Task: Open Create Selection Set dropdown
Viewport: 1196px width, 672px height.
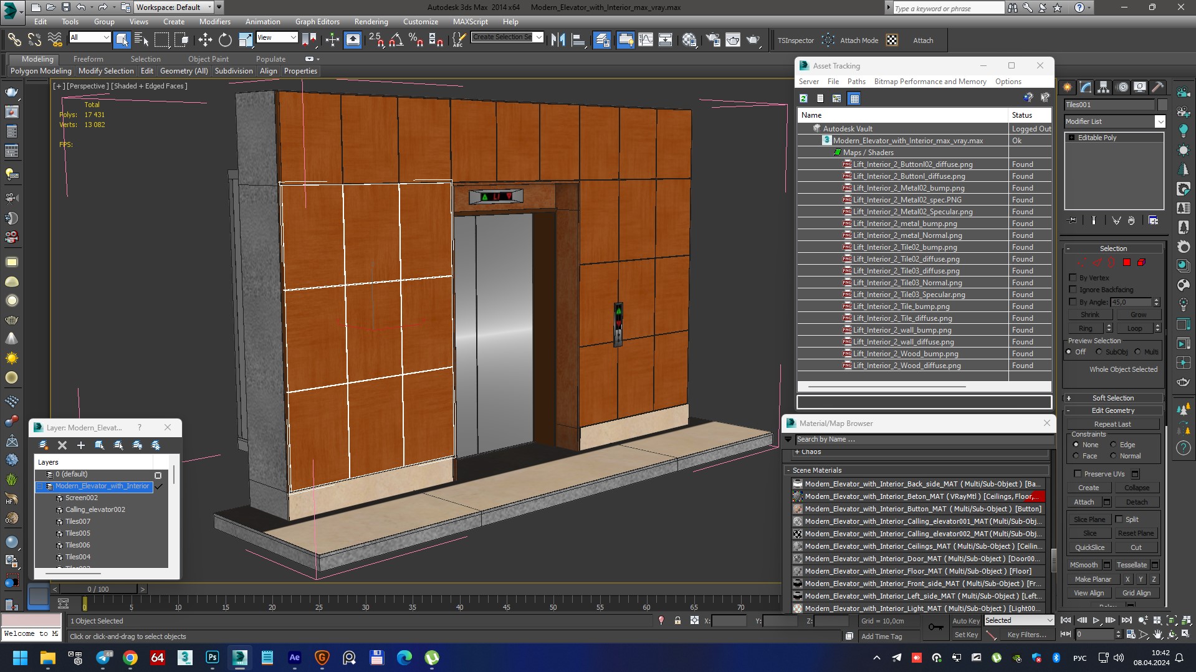Action: (x=539, y=37)
